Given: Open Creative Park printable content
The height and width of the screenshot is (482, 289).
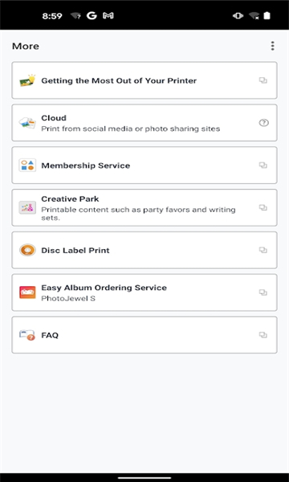Looking at the screenshot, I should [144, 207].
